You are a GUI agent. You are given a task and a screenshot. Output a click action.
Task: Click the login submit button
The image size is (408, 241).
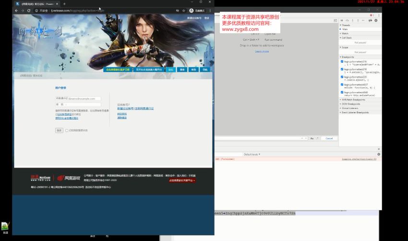[59, 131]
